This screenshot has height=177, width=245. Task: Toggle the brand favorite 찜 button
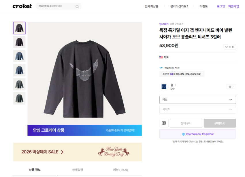click(x=231, y=86)
